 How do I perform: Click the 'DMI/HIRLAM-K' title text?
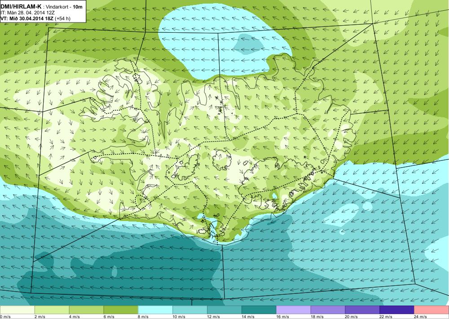[x=21, y=7]
